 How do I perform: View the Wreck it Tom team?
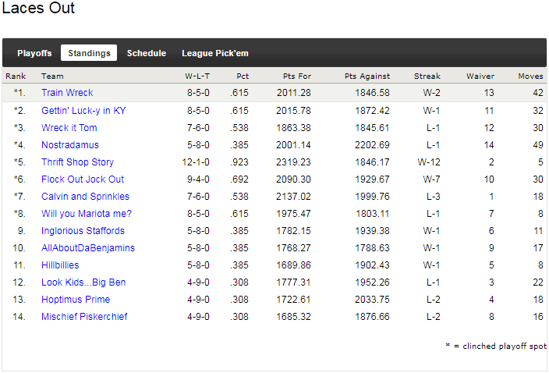[x=69, y=128]
